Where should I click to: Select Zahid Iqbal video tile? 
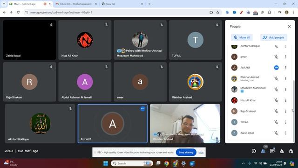point(29,40)
